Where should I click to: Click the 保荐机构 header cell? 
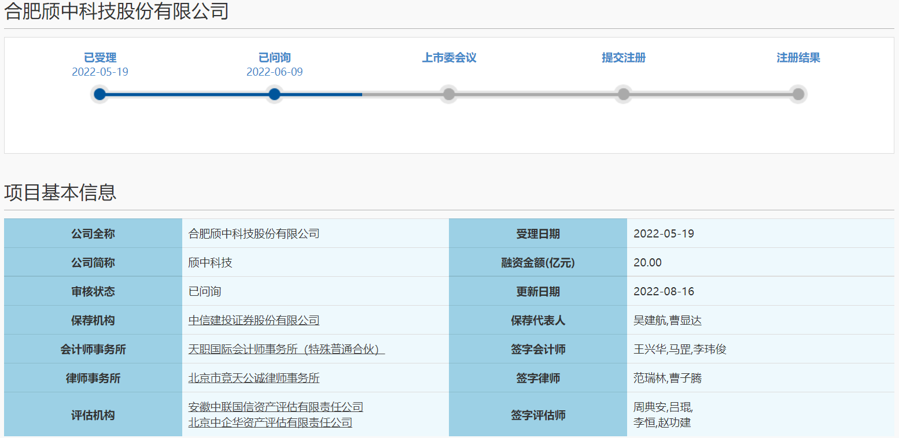pos(93,320)
